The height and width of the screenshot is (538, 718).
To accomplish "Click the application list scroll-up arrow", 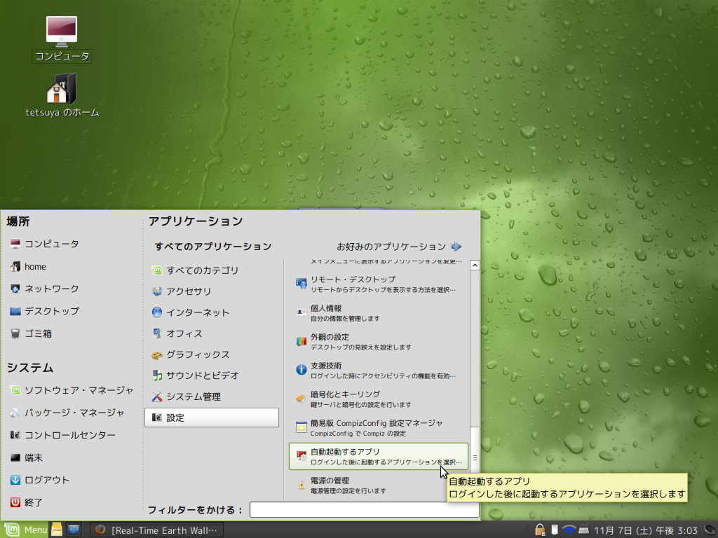I will click(475, 265).
